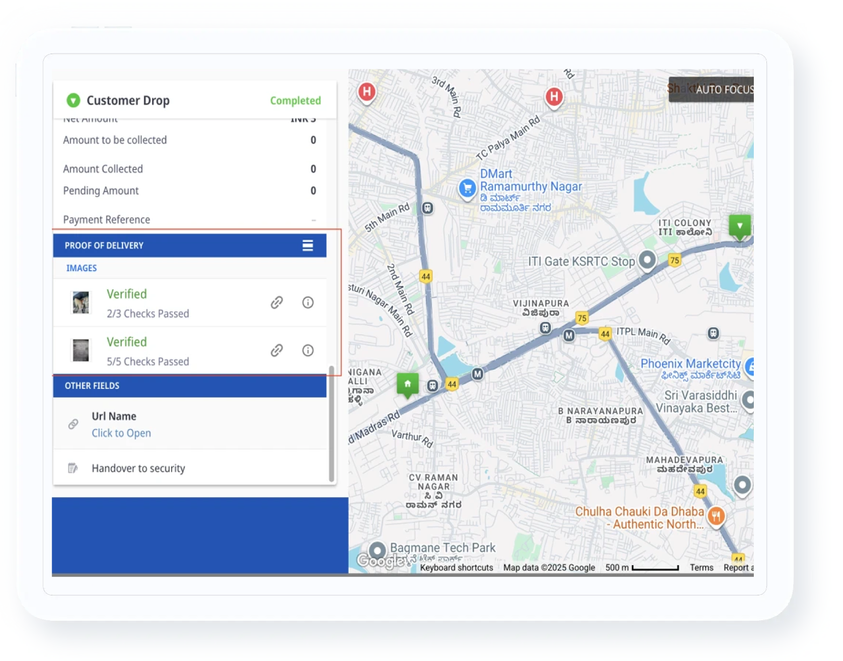This screenshot has width=843, height=661.
Task: Click the Other Fields section header
Action: [189, 386]
